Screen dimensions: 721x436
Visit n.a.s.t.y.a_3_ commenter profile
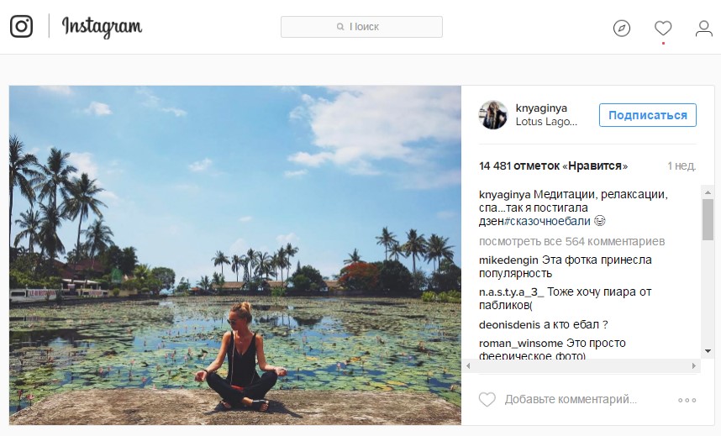click(x=512, y=292)
